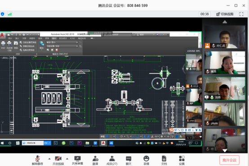
Task: Open the 表情 reactions icon
Action: (x=146, y=160)
